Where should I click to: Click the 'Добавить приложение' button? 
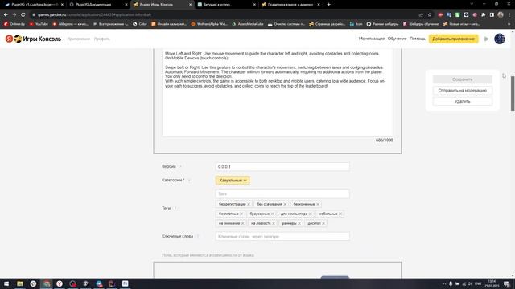click(454, 39)
